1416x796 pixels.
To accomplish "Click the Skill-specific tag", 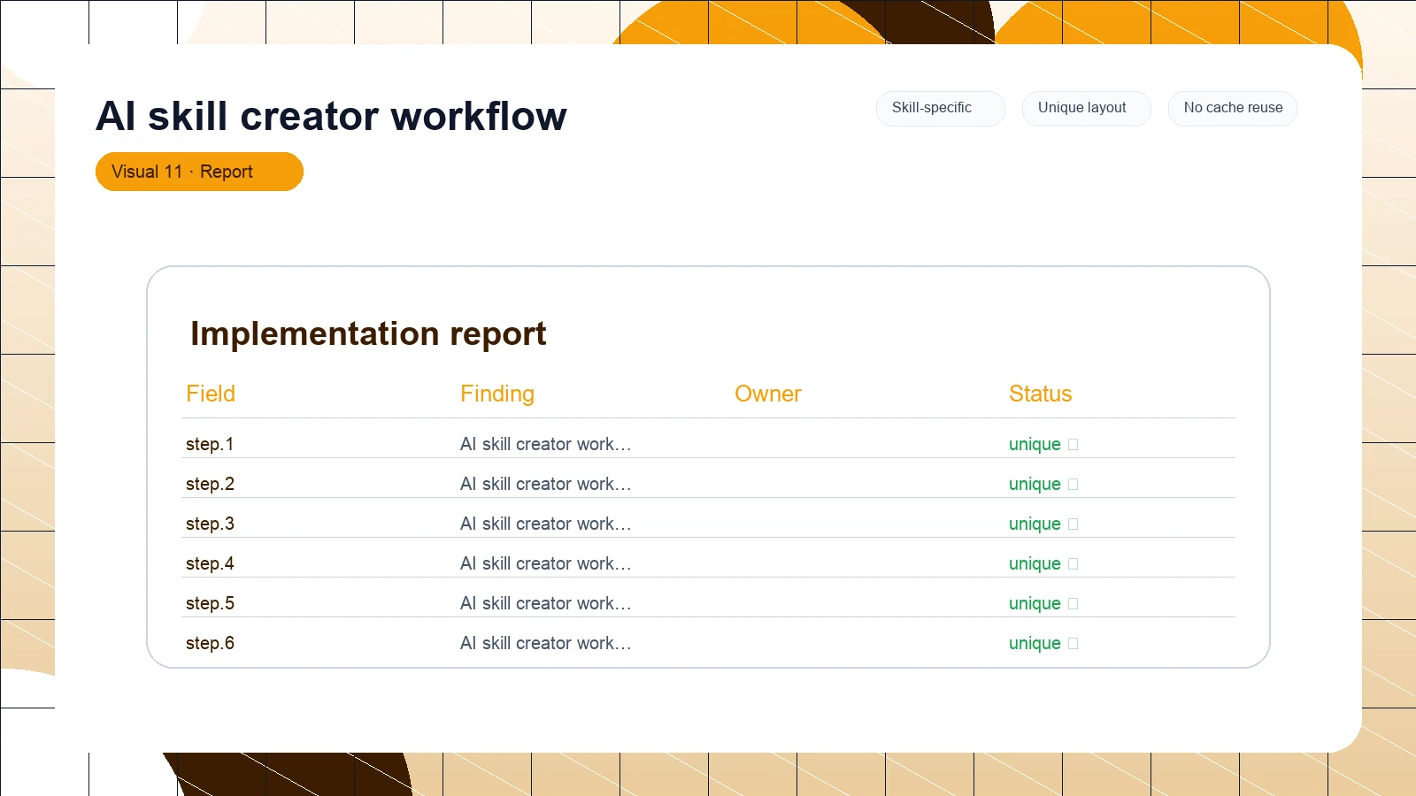I will coord(941,109).
